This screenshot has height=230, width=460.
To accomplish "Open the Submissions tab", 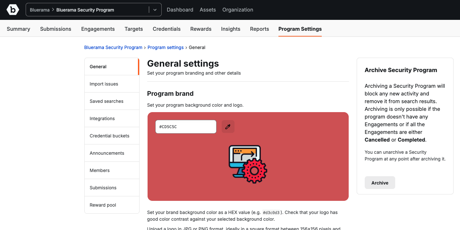I will coord(55,29).
